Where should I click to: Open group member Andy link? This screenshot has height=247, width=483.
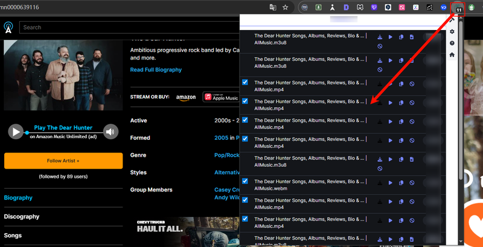tap(227, 198)
